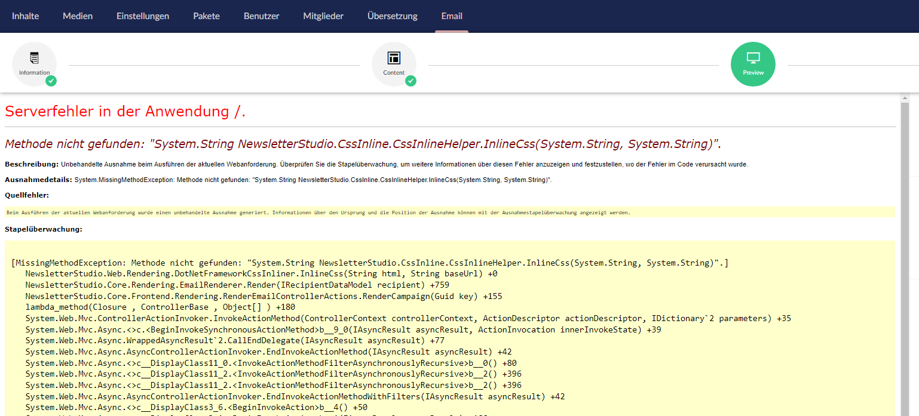Click the scrollbar up arrow
This screenshot has height=416, width=919.
click(x=906, y=98)
